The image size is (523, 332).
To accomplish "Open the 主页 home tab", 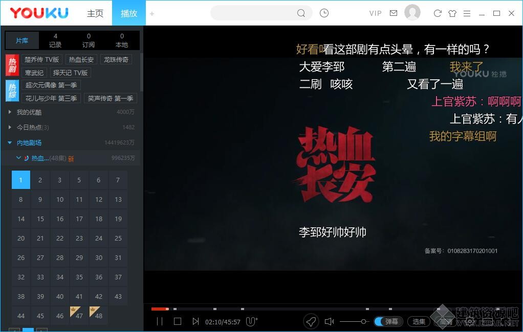I will (95, 13).
